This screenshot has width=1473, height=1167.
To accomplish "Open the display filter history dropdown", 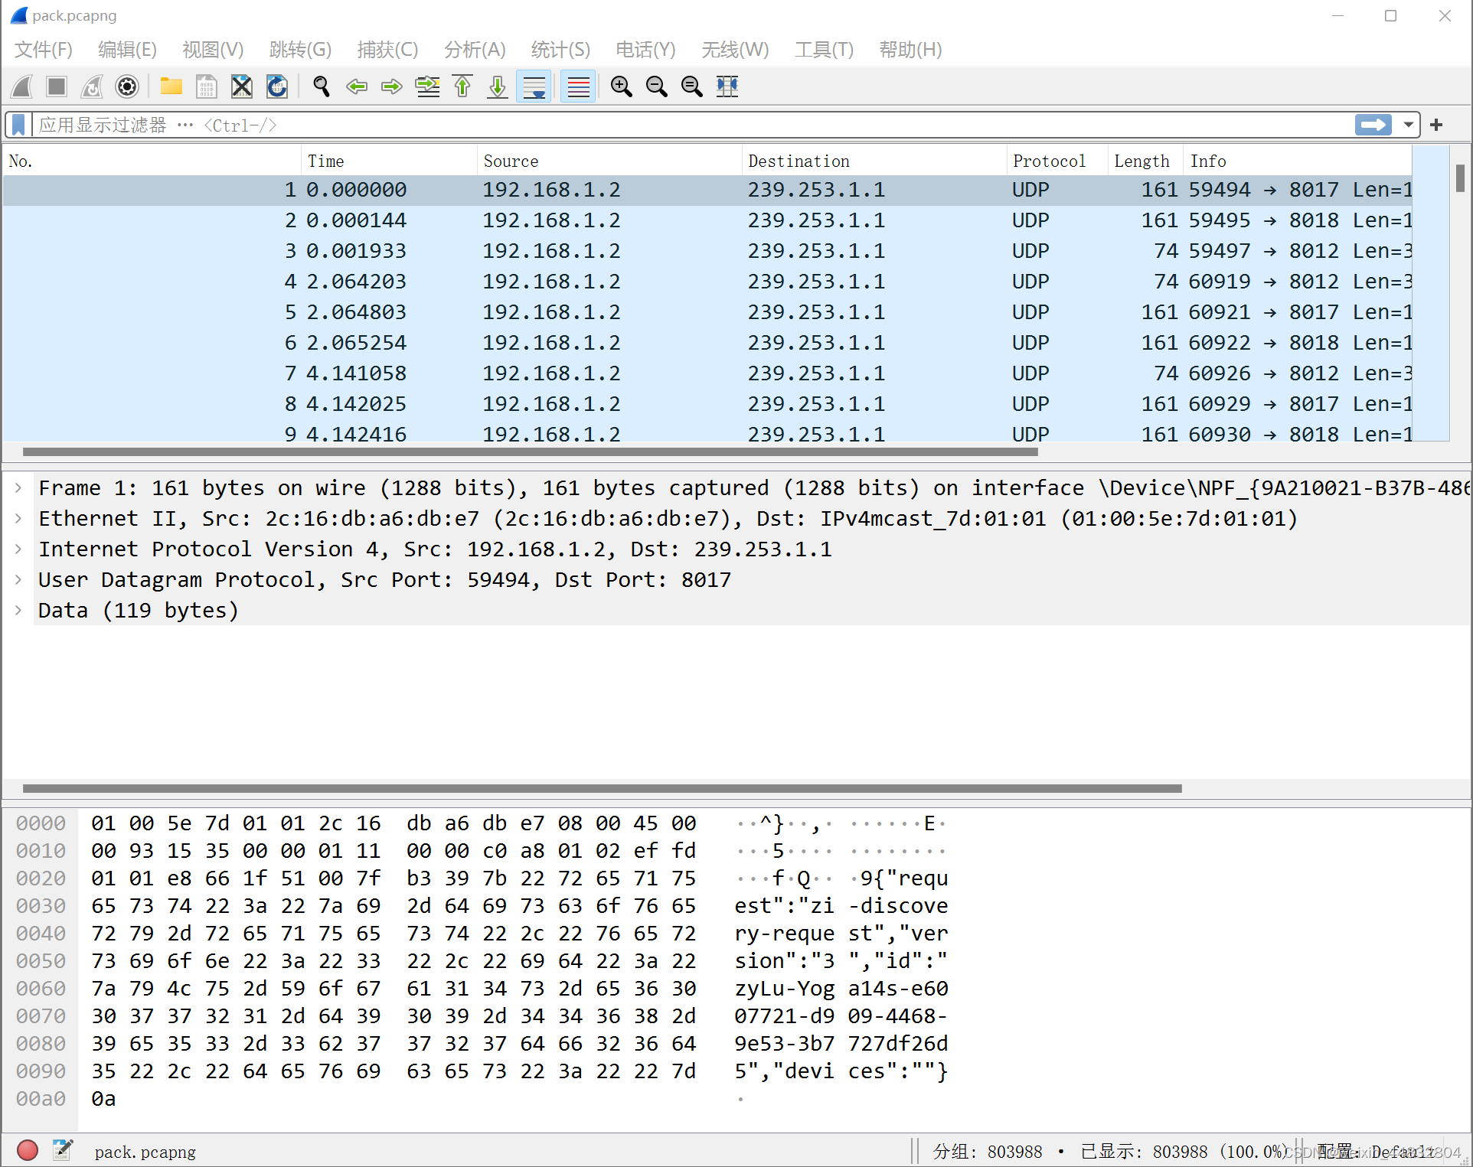I will click(x=1408, y=125).
